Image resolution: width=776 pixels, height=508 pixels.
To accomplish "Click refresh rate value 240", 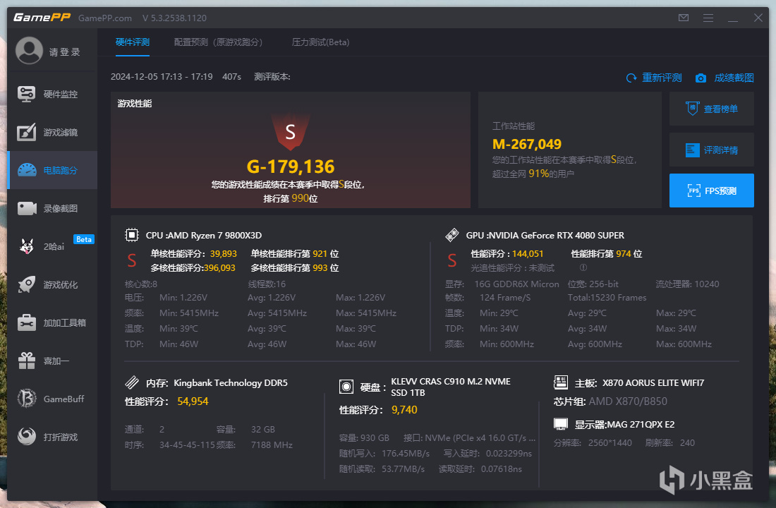I will point(687,442).
